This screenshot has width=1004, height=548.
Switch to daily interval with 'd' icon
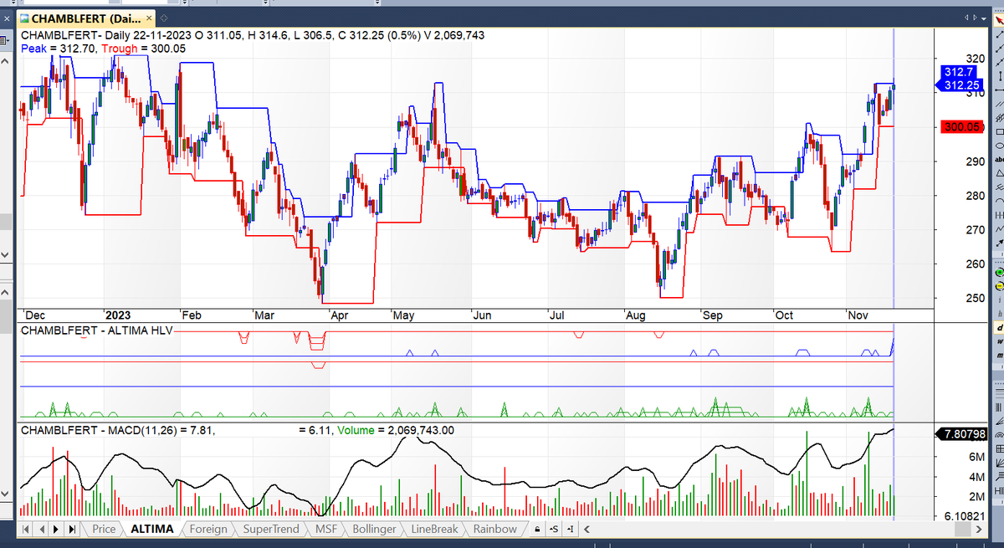click(x=999, y=328)
